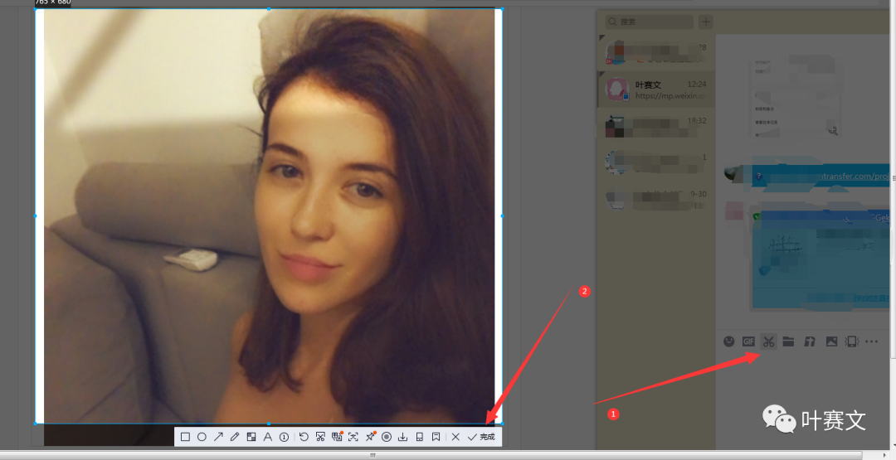Start text recognition on the capture
This screenshot has width=896, height=460.
[353, 437]
